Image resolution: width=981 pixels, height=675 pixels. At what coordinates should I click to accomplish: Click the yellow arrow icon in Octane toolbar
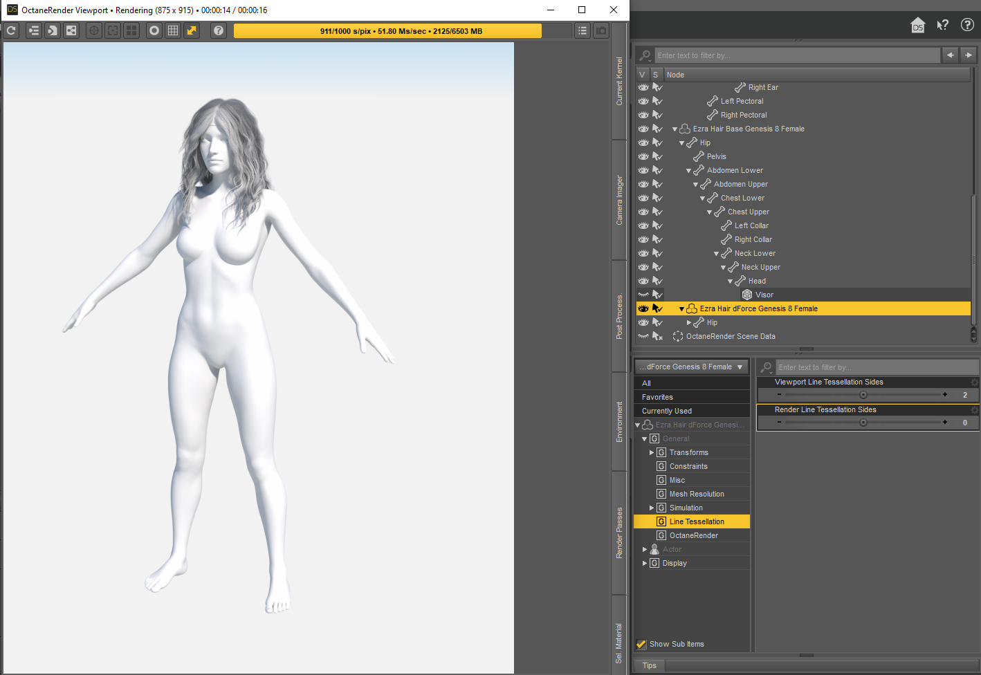pyautogui.click(x=192, y=30)
